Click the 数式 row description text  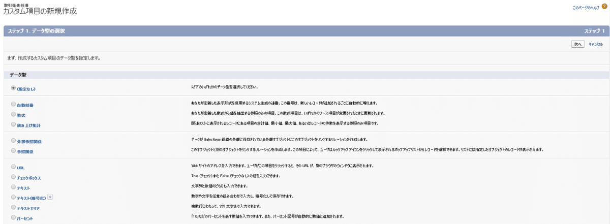[x=288, y=113]
